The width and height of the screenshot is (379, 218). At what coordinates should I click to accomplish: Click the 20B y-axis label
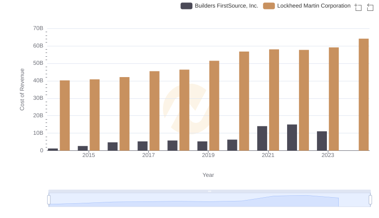(38, 115)
